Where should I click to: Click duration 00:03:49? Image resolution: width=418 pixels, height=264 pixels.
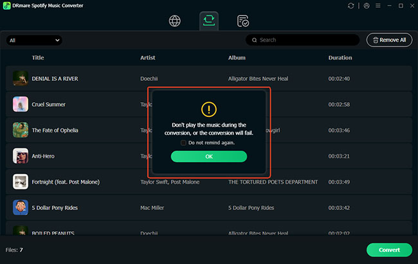(339, 182)
